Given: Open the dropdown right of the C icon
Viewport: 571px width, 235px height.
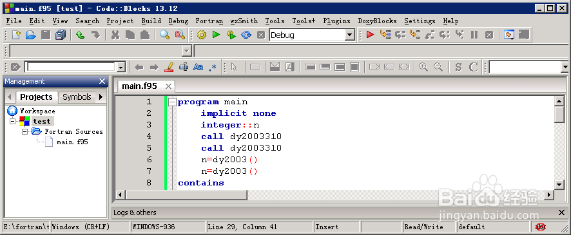Looking at the screenshot, I should click(565, 68).
